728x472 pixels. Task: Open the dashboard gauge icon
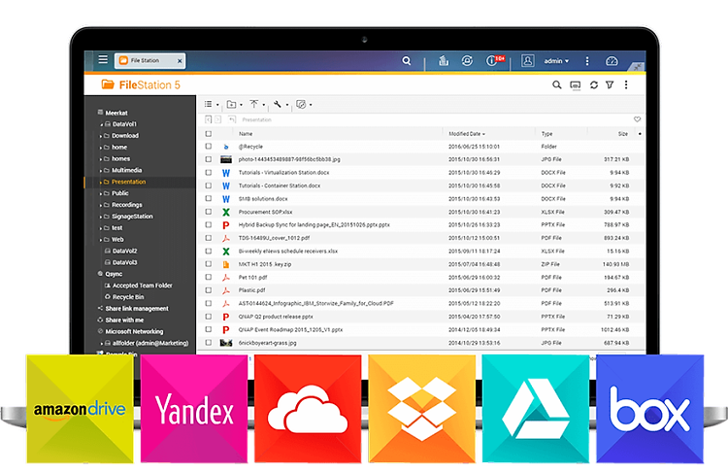[x=612, y=61]
